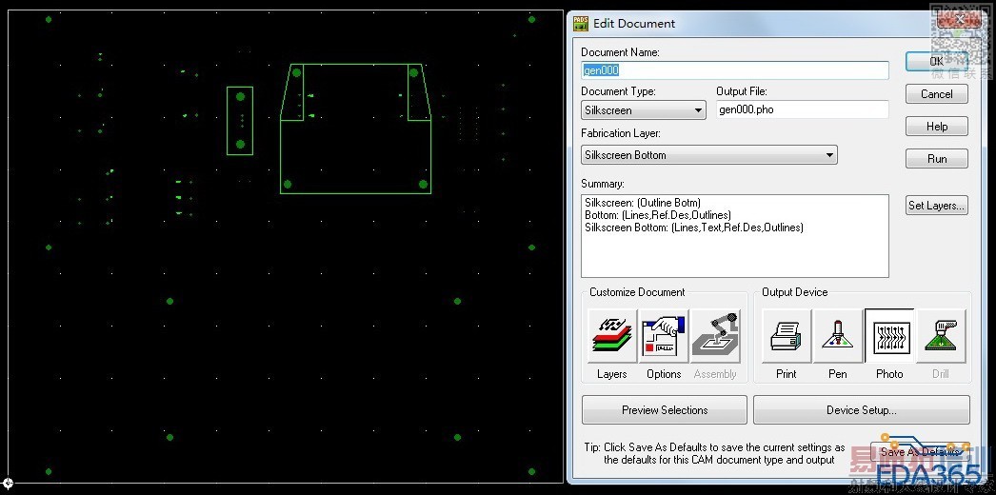Click the Document Name field containing gen000
Screen dimensions: 996x495
[x=735, y=70]
